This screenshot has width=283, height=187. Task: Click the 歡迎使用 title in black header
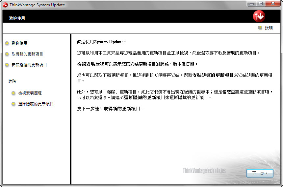pyautogui.click(x=17, y=18)
